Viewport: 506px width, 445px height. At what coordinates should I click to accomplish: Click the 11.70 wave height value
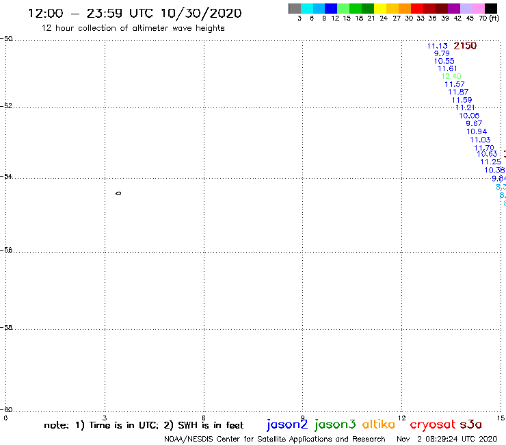[484, 147]
